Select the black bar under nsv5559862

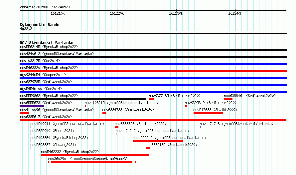(83, 99)
